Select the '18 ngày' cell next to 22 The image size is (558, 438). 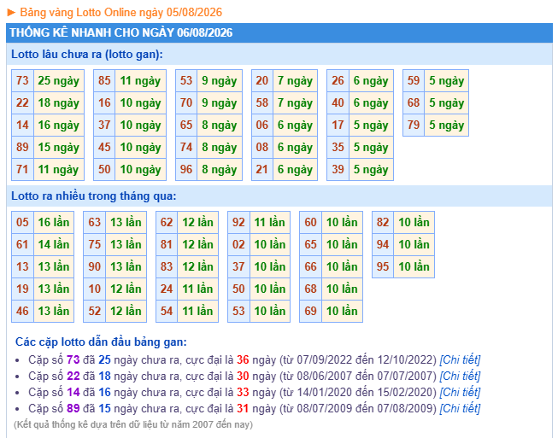click(x=59, y=102)
